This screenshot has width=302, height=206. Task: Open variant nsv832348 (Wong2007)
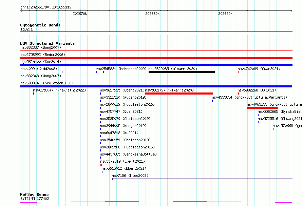[41, 76]
